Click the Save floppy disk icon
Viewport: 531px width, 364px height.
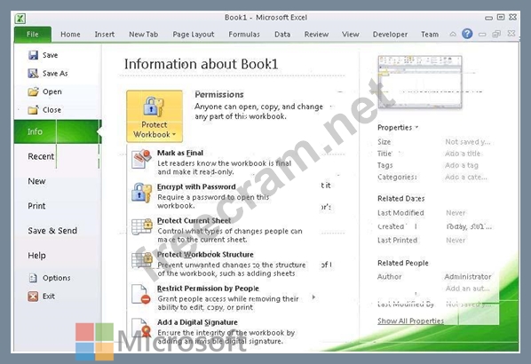tap(33, 55)
